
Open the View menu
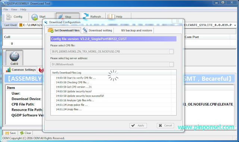click(x=14, y=9)
